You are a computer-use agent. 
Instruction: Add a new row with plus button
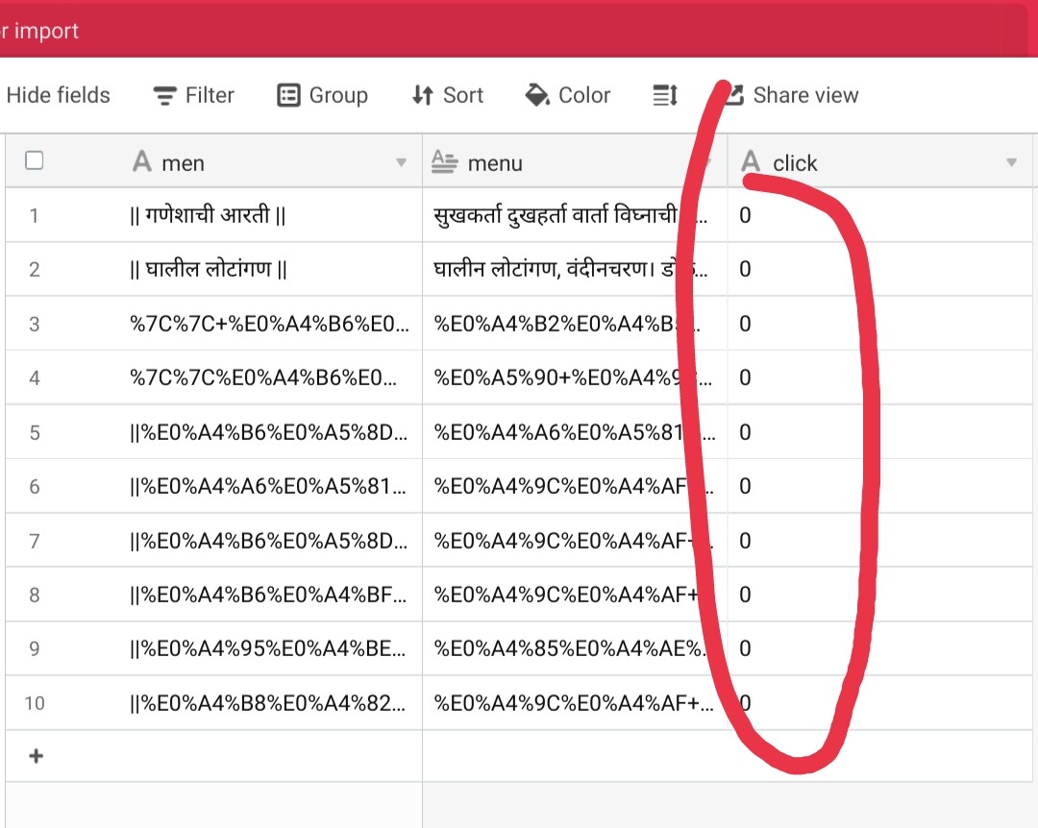[x=36, y=756]
